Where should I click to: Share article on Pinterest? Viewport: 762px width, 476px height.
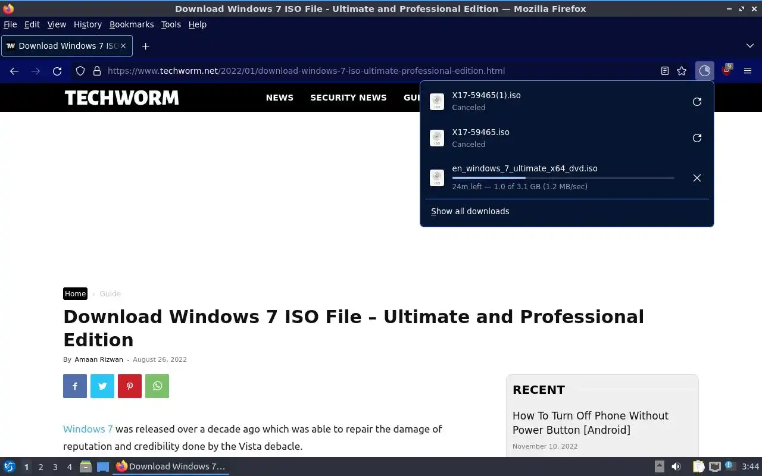130,386
